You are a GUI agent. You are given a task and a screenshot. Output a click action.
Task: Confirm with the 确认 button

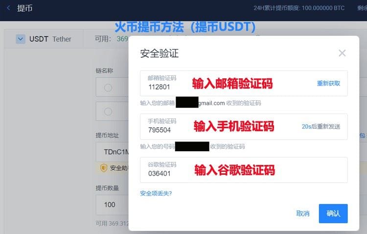[x=333, y=213]
